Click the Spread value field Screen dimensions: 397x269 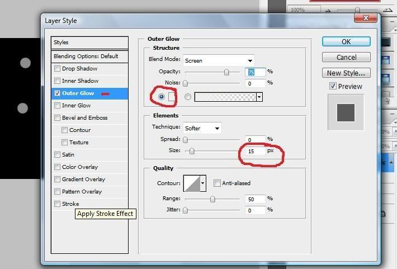tap(255, 140)
